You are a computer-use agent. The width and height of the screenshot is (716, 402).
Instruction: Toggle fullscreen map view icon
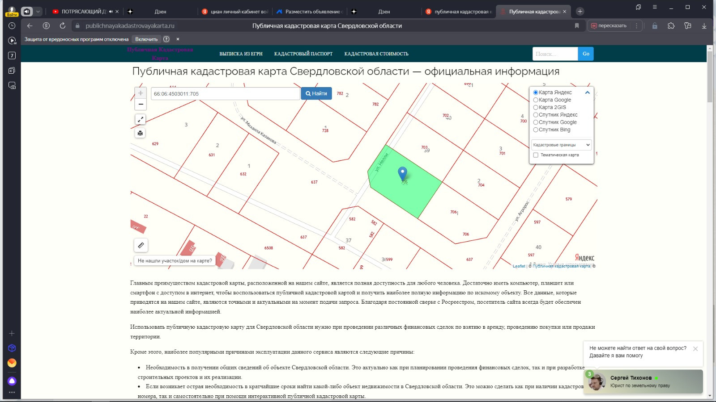click(141, 119)
